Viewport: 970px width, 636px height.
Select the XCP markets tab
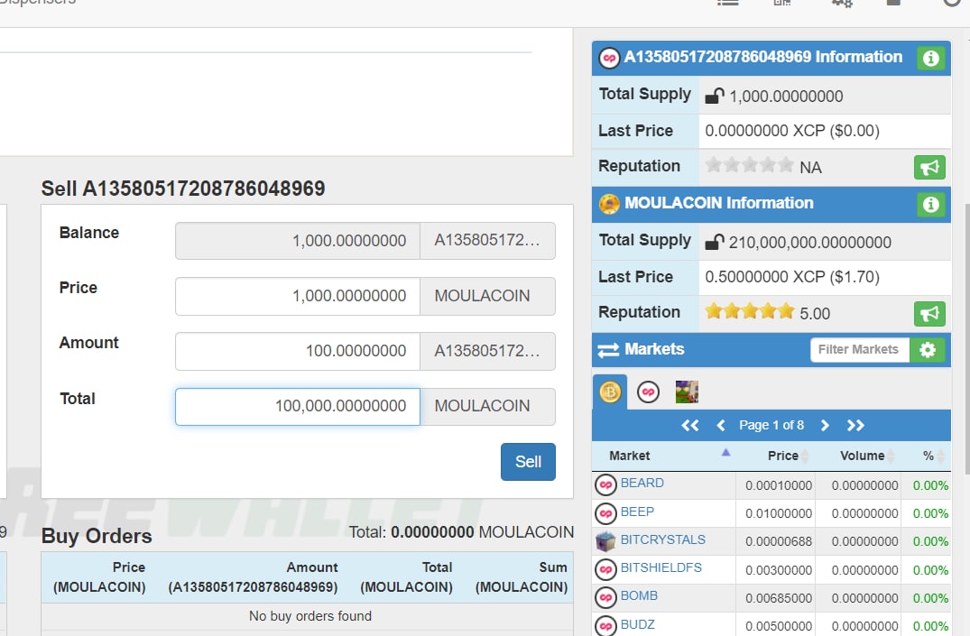click(648, 392)
